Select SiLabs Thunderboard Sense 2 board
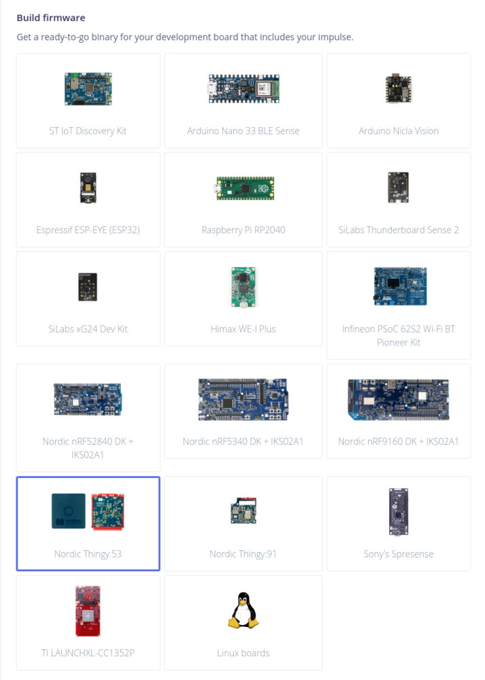 (399, 199)
